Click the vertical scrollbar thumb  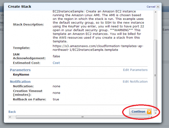[155, 75]
